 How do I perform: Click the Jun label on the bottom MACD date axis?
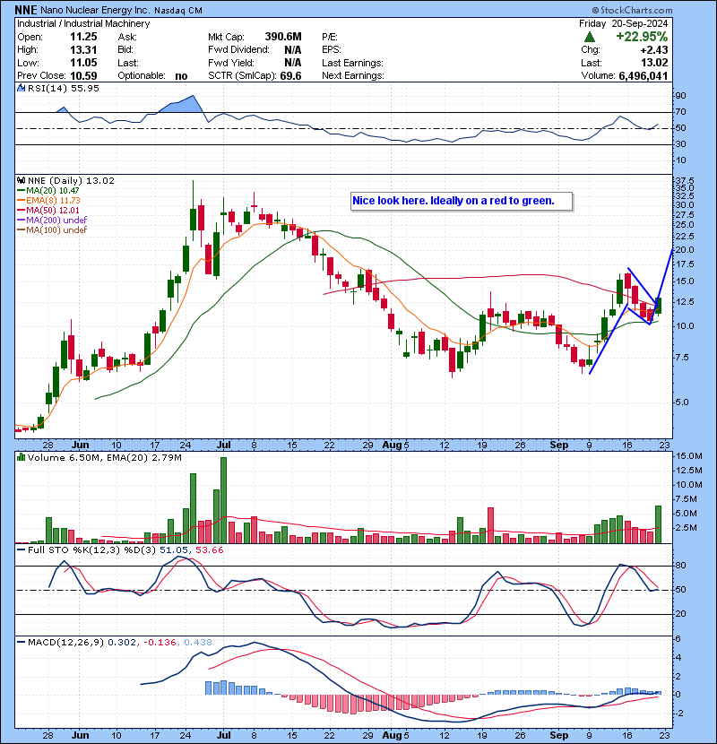click(80, 735)
